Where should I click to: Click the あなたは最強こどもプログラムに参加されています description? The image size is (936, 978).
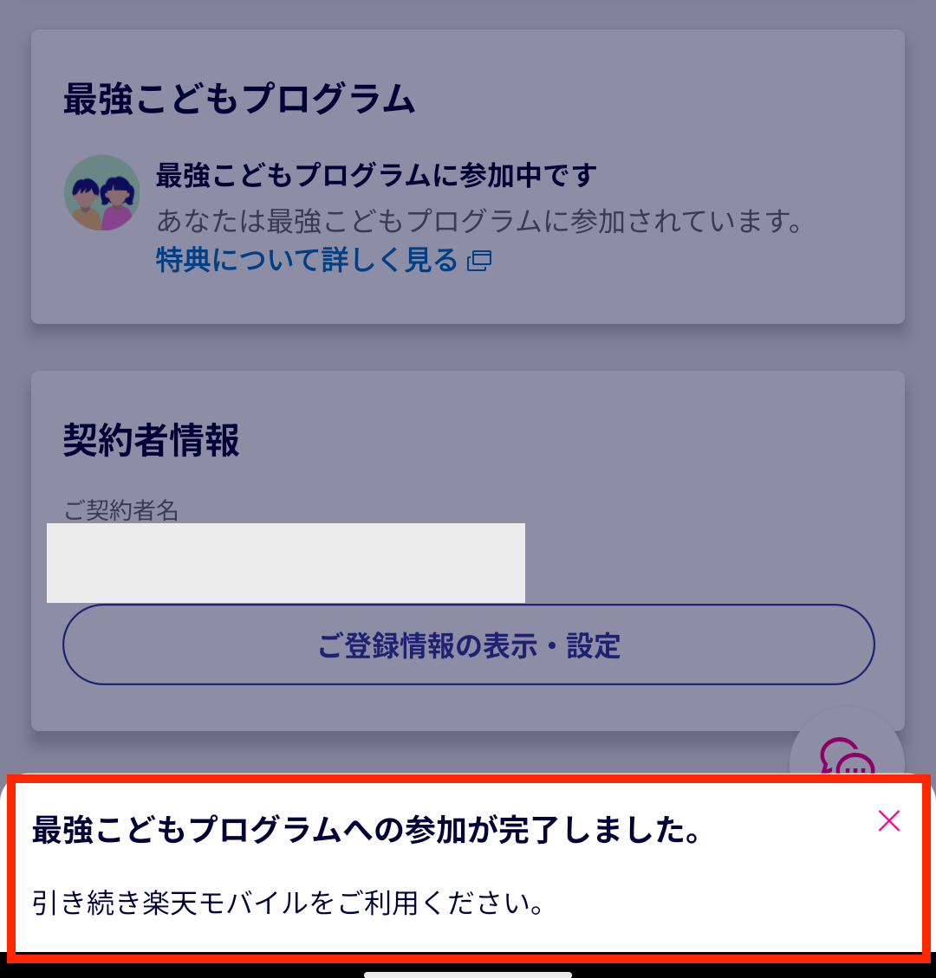[x=479, y=221]
